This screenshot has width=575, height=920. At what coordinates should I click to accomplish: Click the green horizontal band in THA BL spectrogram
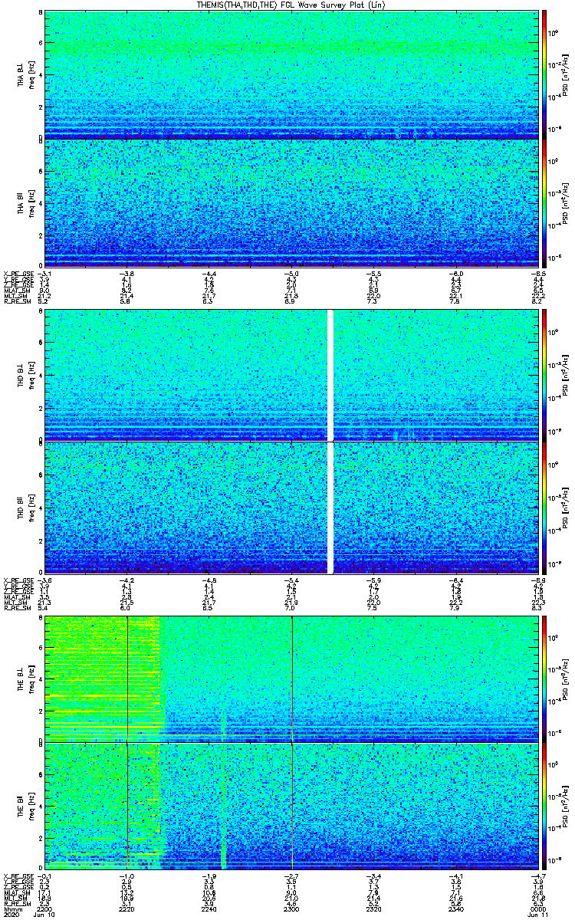pos(293,46)
